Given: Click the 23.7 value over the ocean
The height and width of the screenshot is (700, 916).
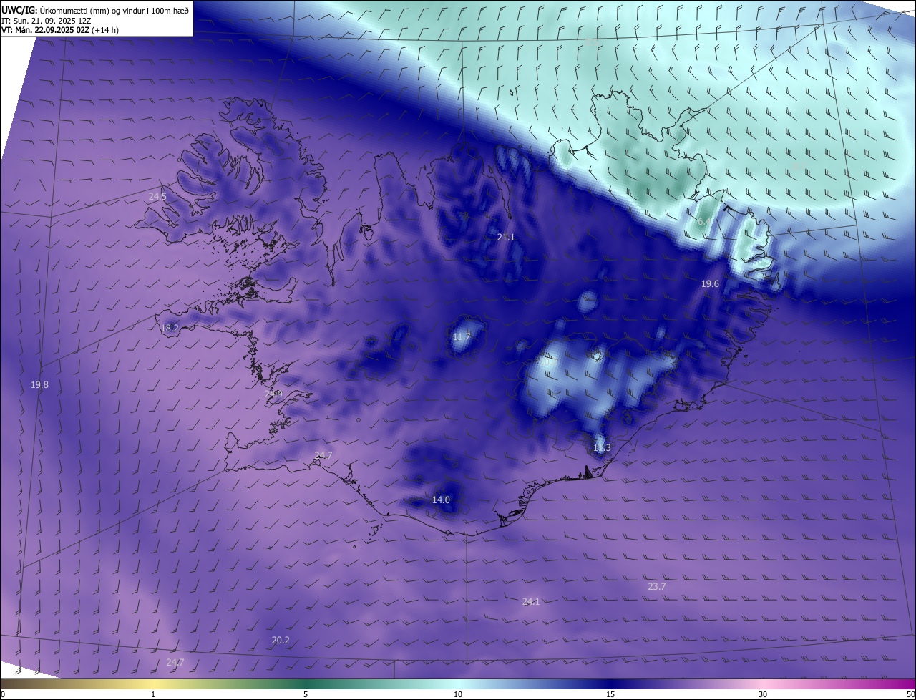Looking at the screenshot, I should coord(657,587).
